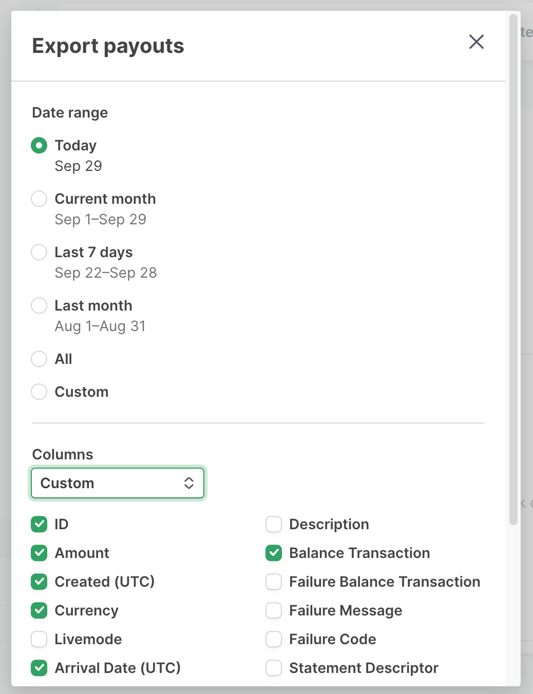Click the dialog's vertical scrollbar
The height and width of the screenshot is (694, 533).
click(x=513, y=269)
